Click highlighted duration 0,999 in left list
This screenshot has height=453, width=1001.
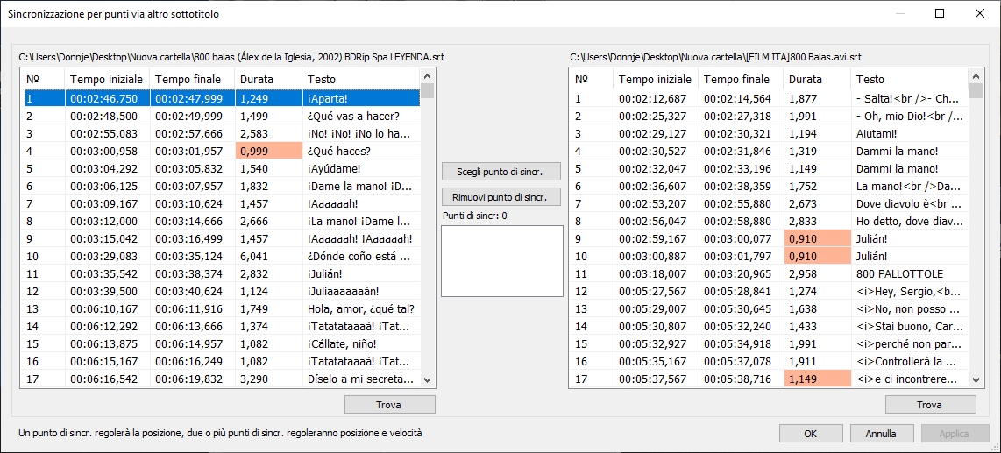[268, 152]
